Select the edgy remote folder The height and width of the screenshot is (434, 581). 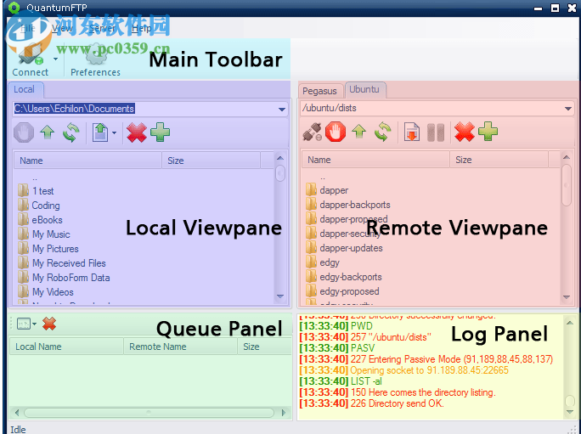tap(323, 262)
